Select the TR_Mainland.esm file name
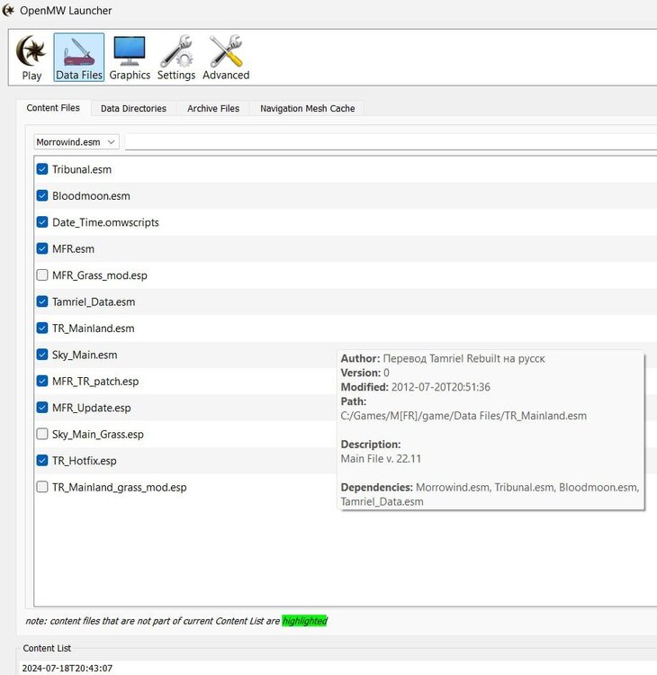657x675 pixels. (94, 328)
